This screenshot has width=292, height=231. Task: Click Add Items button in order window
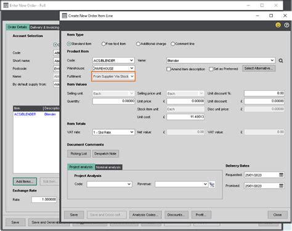point(25,181)
